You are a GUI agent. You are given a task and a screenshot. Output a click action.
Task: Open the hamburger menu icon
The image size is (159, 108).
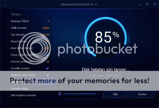[5, 5]
